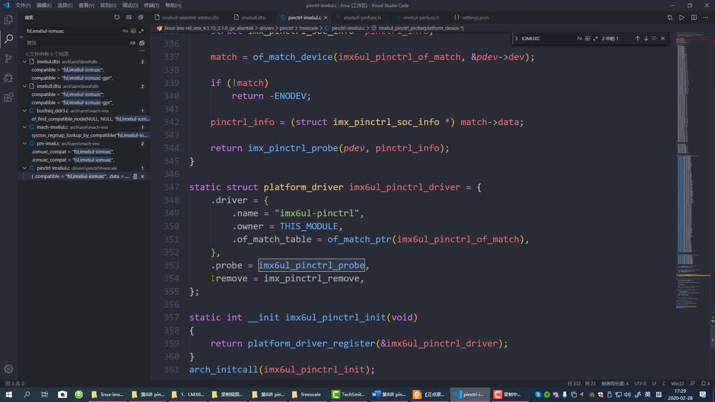The width and height of the screenshot is (715, 402).
Task: Replace the selected pinctrl-imx6ul.c match
Action: 135,176
